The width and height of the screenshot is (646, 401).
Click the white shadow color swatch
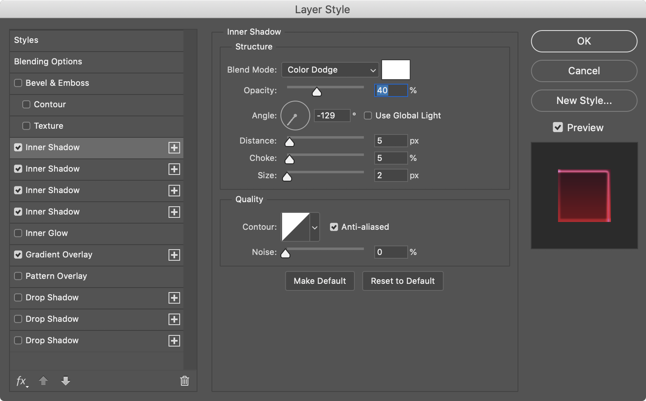pyautogui.click(x=396, y=70)
